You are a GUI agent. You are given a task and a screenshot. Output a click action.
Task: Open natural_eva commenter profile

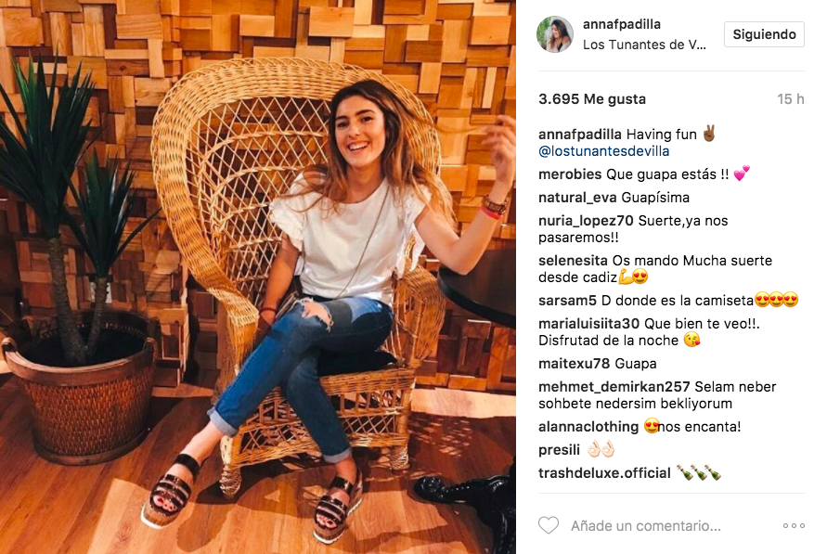[x=577, y=198]
